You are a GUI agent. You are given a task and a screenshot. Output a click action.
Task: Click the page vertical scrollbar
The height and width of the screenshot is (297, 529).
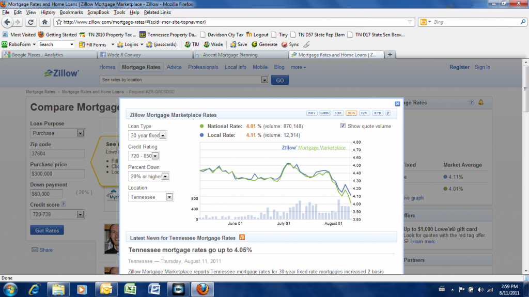[x=525, y=167]
